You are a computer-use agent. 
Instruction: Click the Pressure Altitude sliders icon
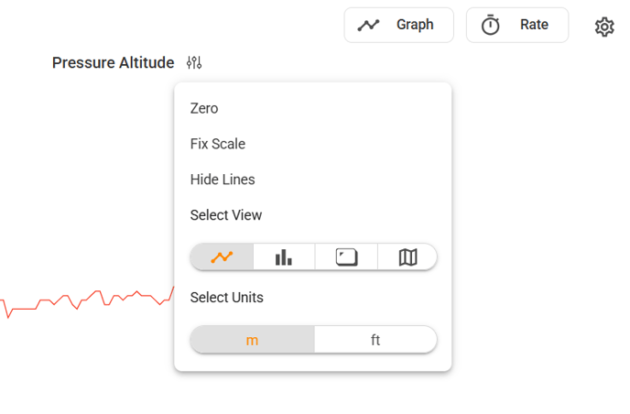pyautogui.click(x=194, y=62)
